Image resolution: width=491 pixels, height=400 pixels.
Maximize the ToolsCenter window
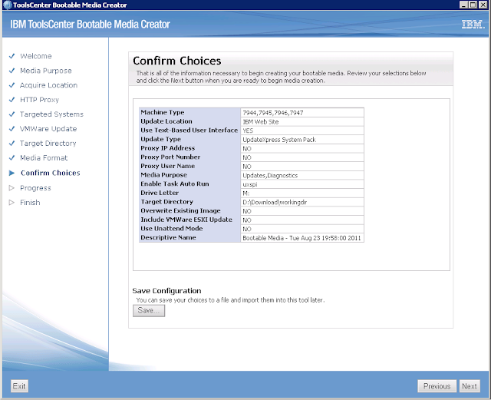[x=473, y=5]
